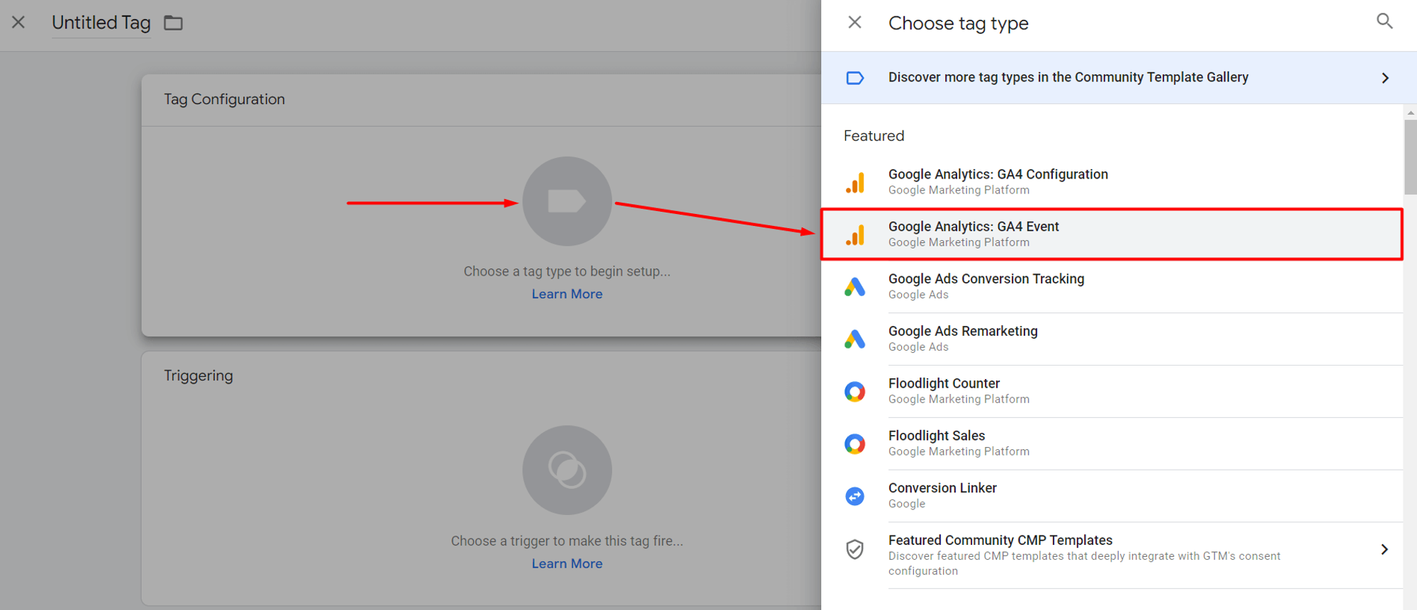1417x610 pixels.
Task: Open Discover more tag types in Community Template Gallery
Action: click(x=1119, y=78)
